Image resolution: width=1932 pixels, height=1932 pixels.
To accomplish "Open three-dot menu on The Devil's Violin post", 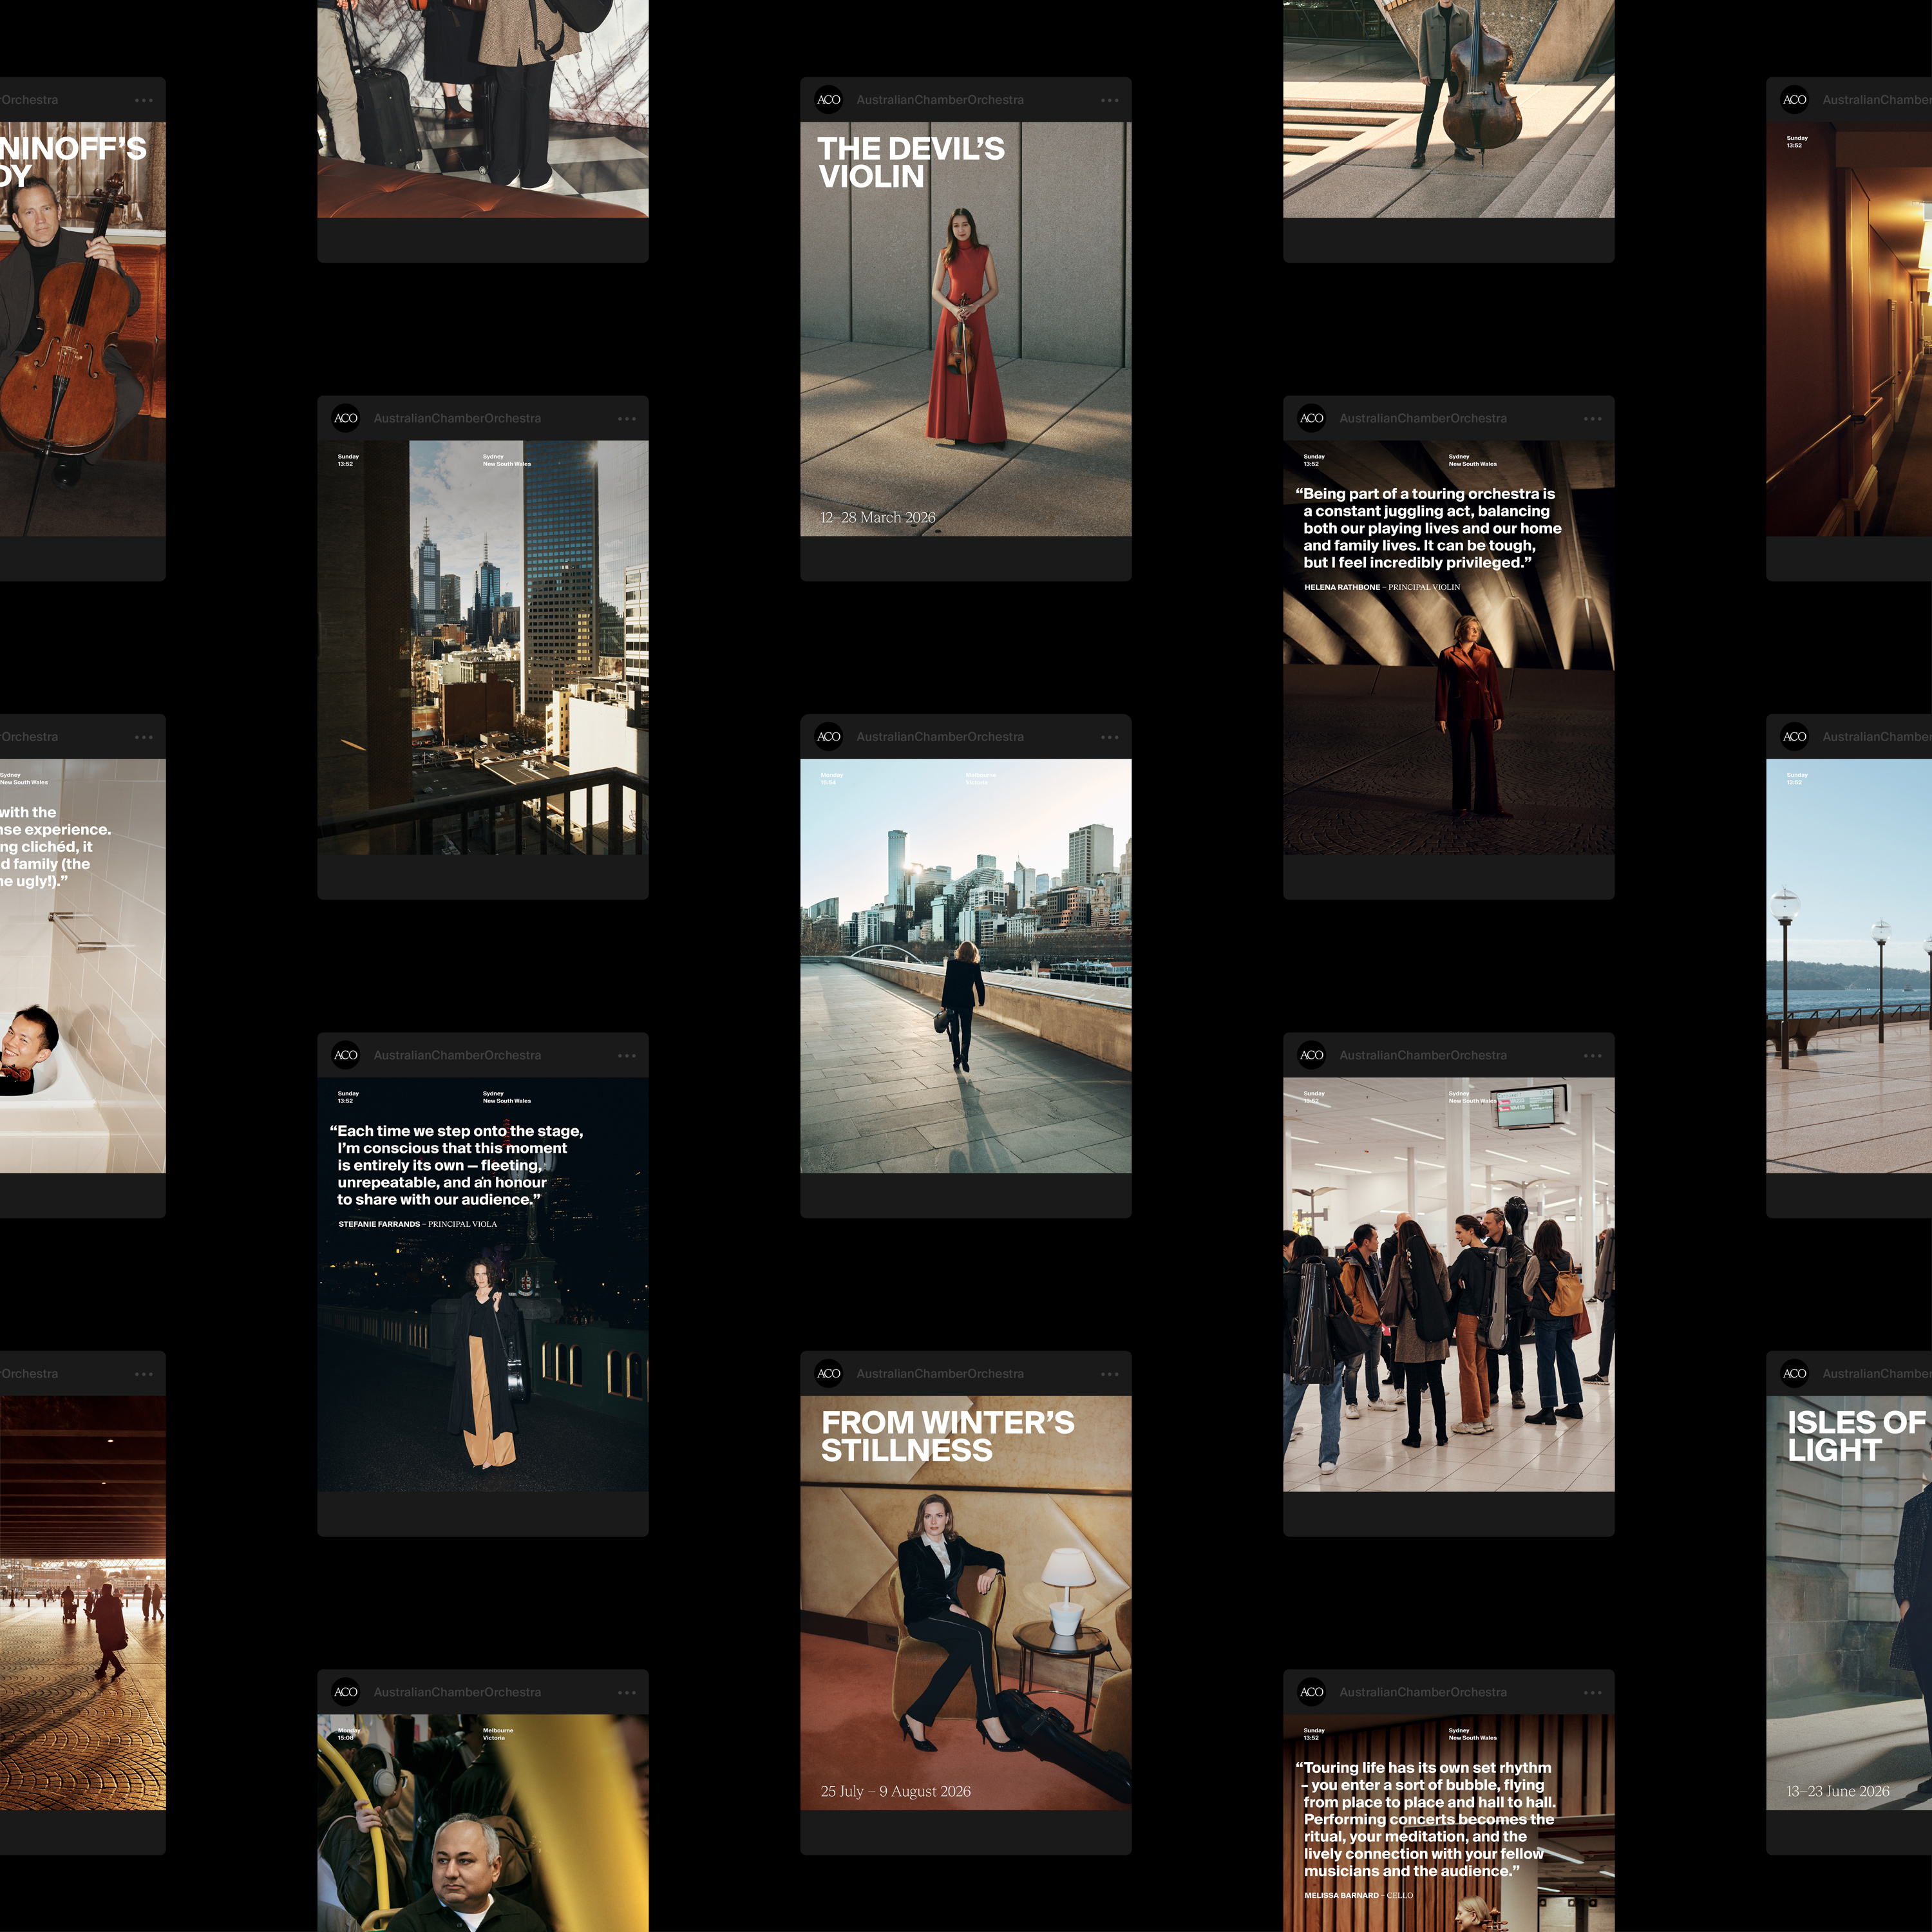I will click(x=1109, y=100).
